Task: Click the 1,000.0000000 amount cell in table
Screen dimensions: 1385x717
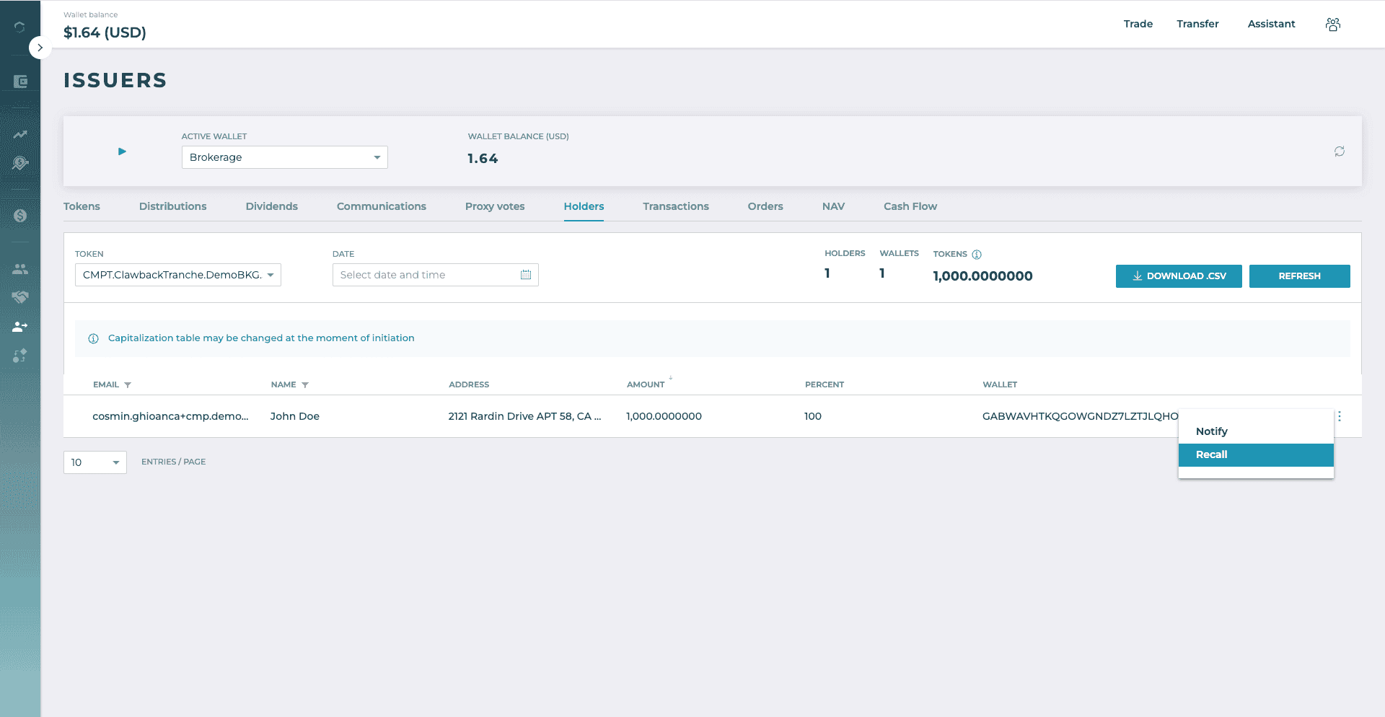Action: 664,416
